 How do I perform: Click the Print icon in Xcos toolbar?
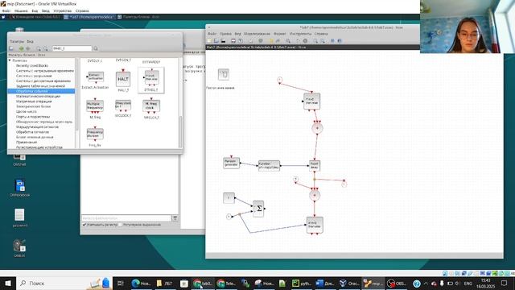coord(233,41)
